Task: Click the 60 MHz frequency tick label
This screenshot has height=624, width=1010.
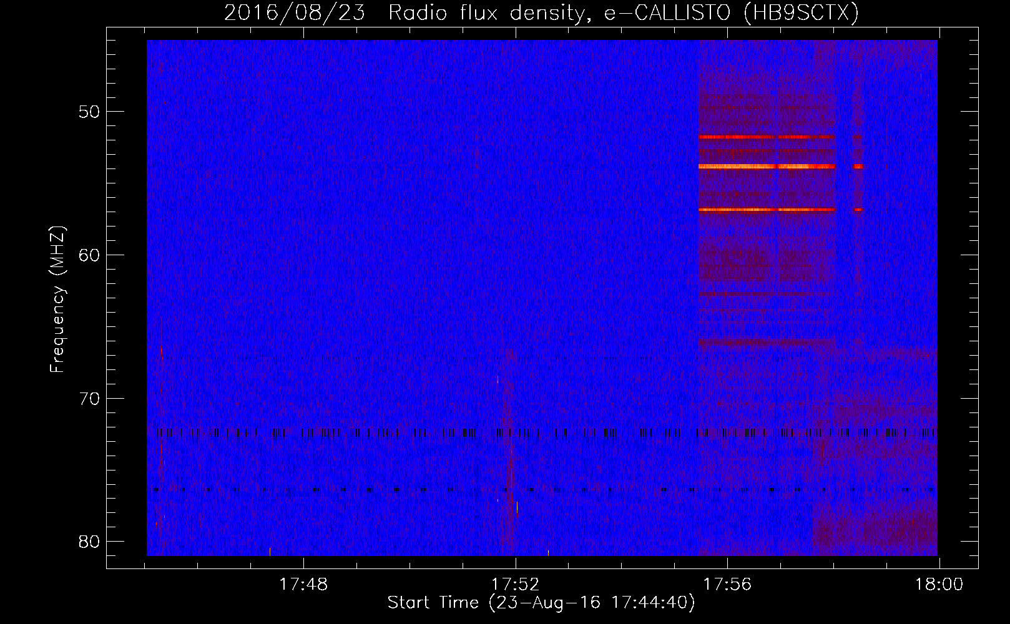Action: pyautogui.click(x=89, y=255)
